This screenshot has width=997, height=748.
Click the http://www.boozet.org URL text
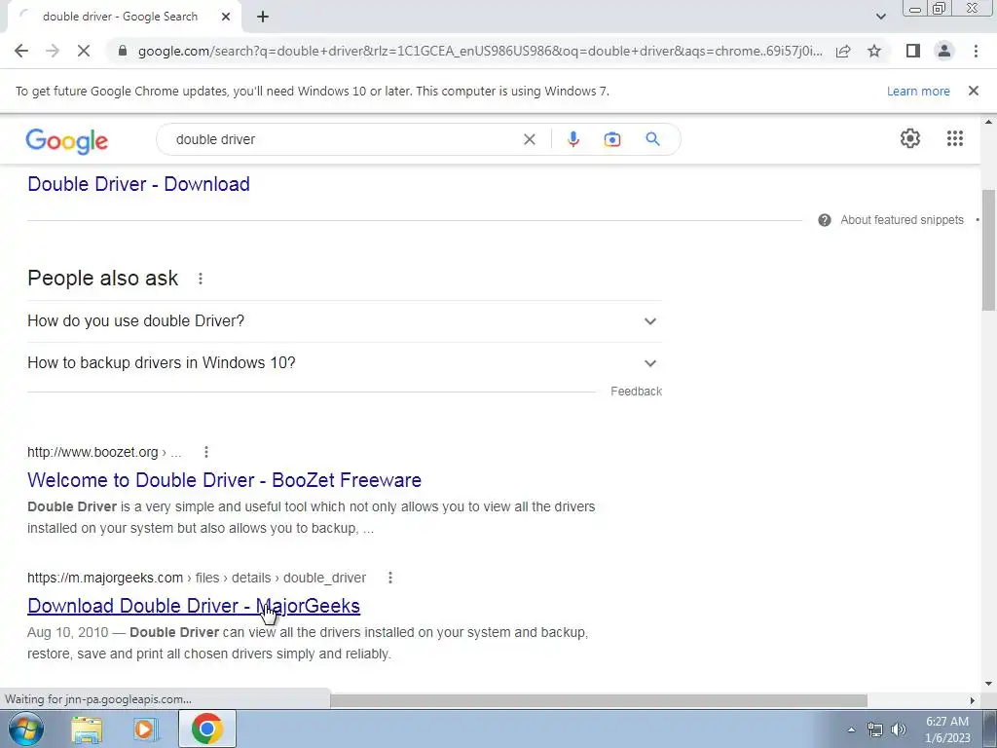[x=92, y=452]
